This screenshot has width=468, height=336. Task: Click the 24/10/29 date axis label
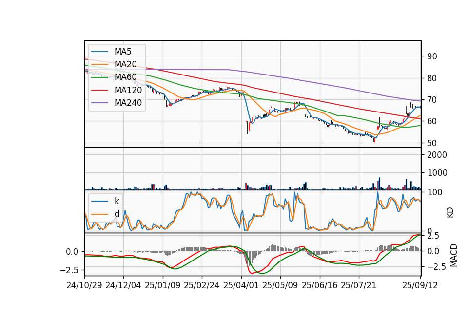tap(84, 286)
